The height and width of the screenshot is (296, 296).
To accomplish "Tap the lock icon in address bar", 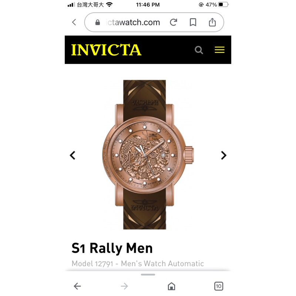I will pos(98,23).
